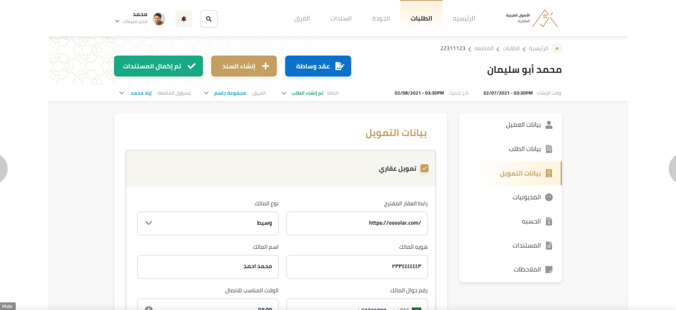This screenshot has height=310, width=676.
Task: Expand the مسؤول المتابعة dropdown
Action: point(122,93)
